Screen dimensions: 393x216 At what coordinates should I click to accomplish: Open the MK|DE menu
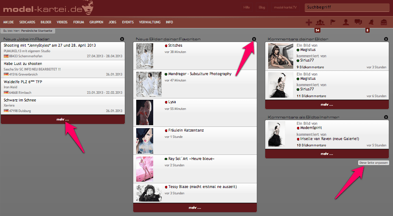point(8,22)
